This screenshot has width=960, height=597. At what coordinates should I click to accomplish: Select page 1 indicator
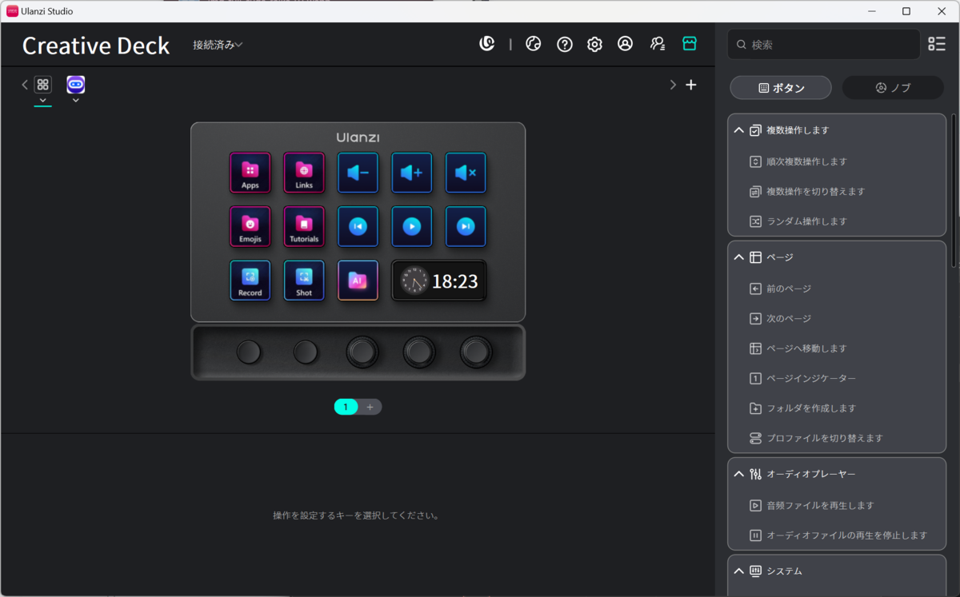[x=346, y=407]
